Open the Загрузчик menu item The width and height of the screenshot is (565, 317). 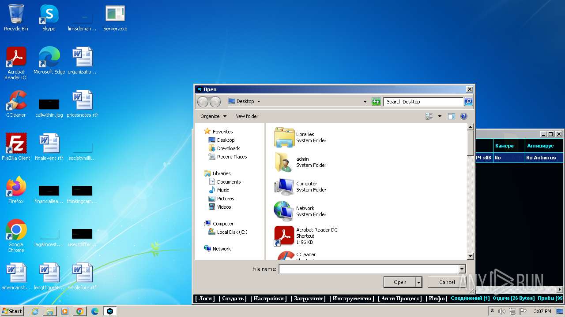[x=308, y=299]
